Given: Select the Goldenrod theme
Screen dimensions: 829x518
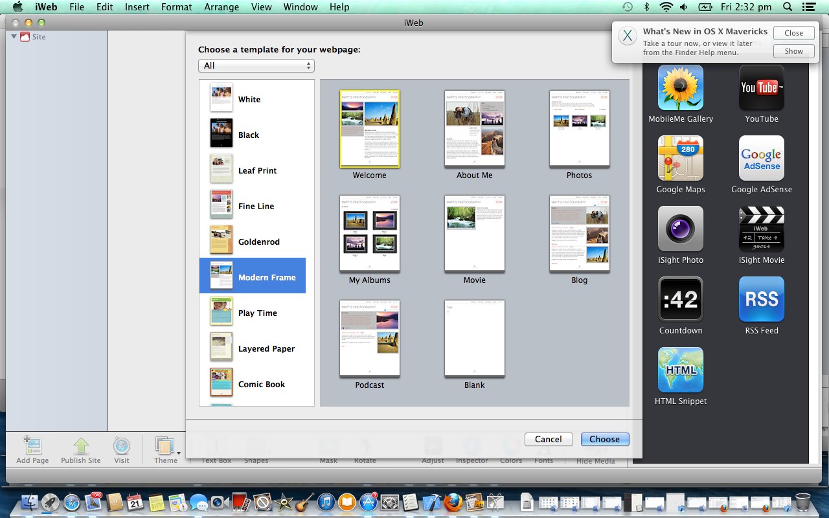Looking at the screenshot, I should click(x=253, y=242).
